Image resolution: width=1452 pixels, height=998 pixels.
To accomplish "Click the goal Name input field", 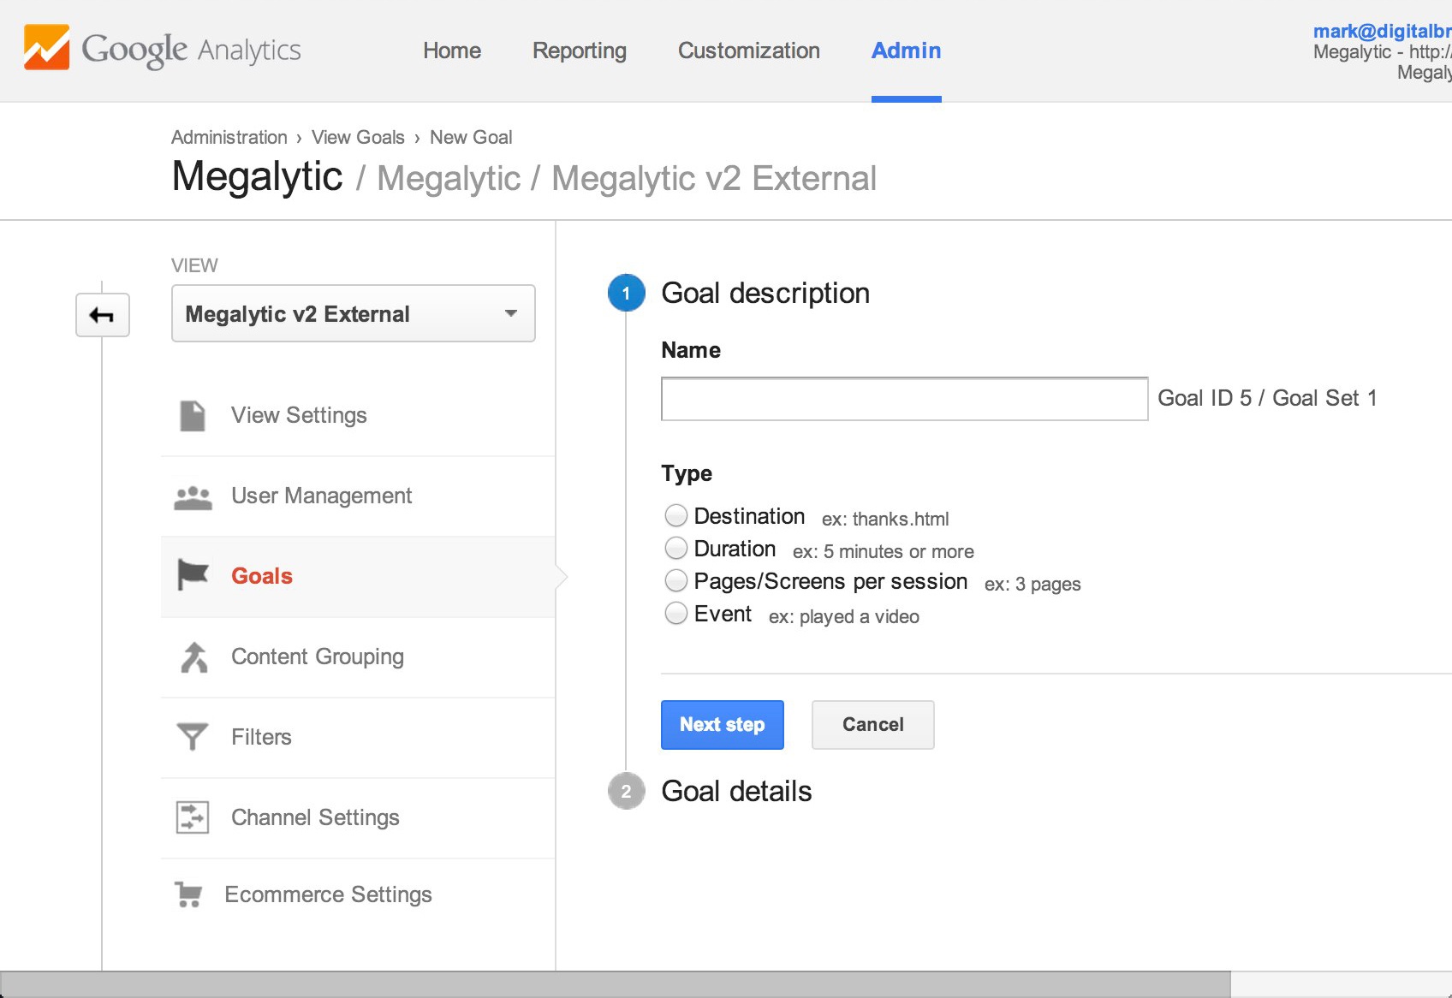I will pos(904,399).
